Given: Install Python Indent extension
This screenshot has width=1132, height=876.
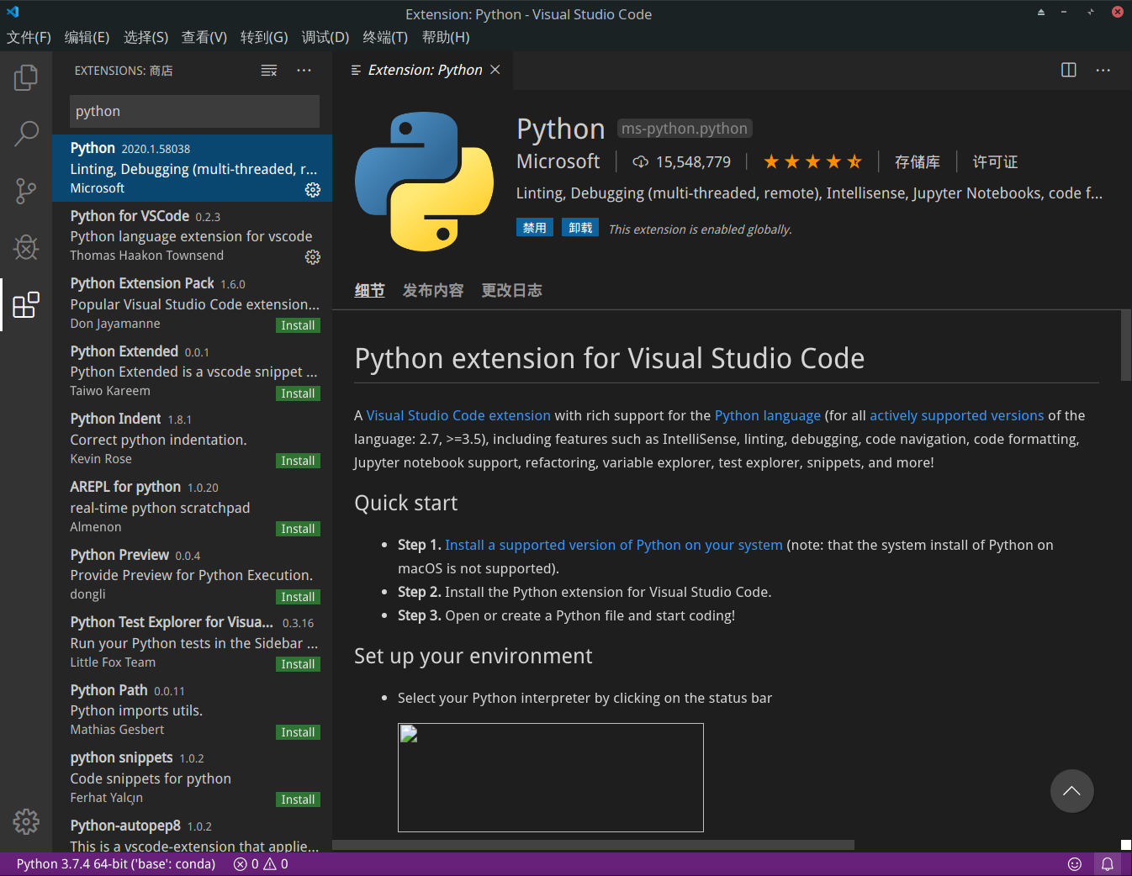Looking at the screenshot, I should click(x=298, y=461).
